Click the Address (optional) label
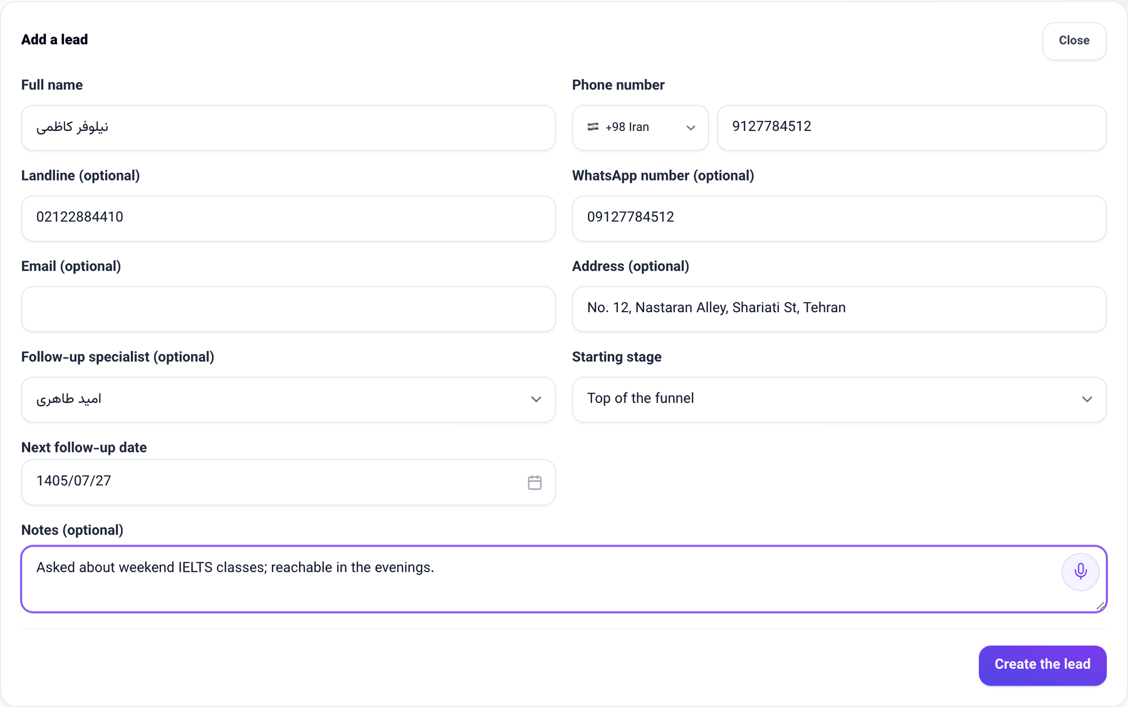 click(x=630, y=266)
